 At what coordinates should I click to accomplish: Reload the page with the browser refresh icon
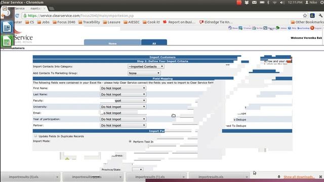[x=17, y=16]
